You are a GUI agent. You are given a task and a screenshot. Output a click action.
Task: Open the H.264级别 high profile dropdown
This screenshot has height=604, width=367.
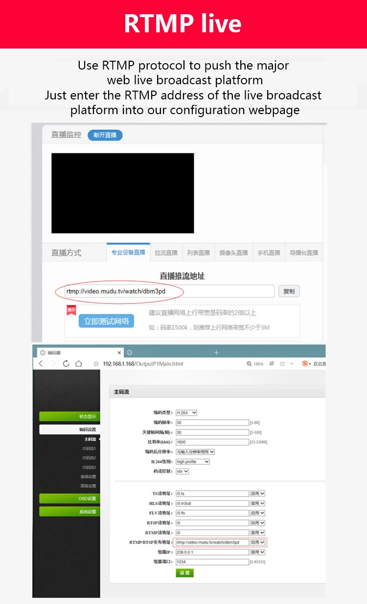pyautogui.click(x=193, y=461)
